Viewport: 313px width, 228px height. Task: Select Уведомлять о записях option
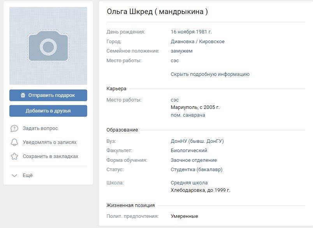(49, 142)
